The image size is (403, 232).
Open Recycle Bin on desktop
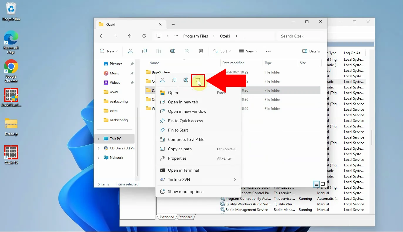coord(11,12)
